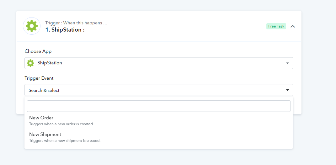Collapse the trigger step using the up chevron
Screen dimensions: 336x165
tap(292, 26)
